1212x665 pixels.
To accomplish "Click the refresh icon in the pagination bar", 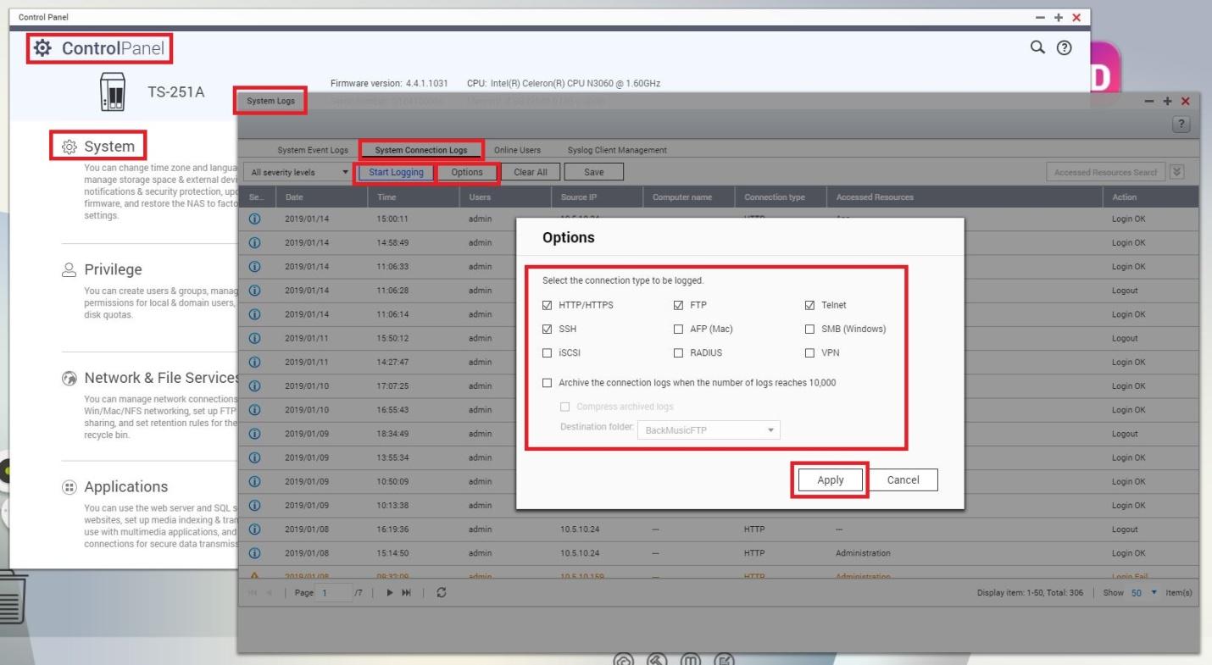I will click(x=441, y=592).
